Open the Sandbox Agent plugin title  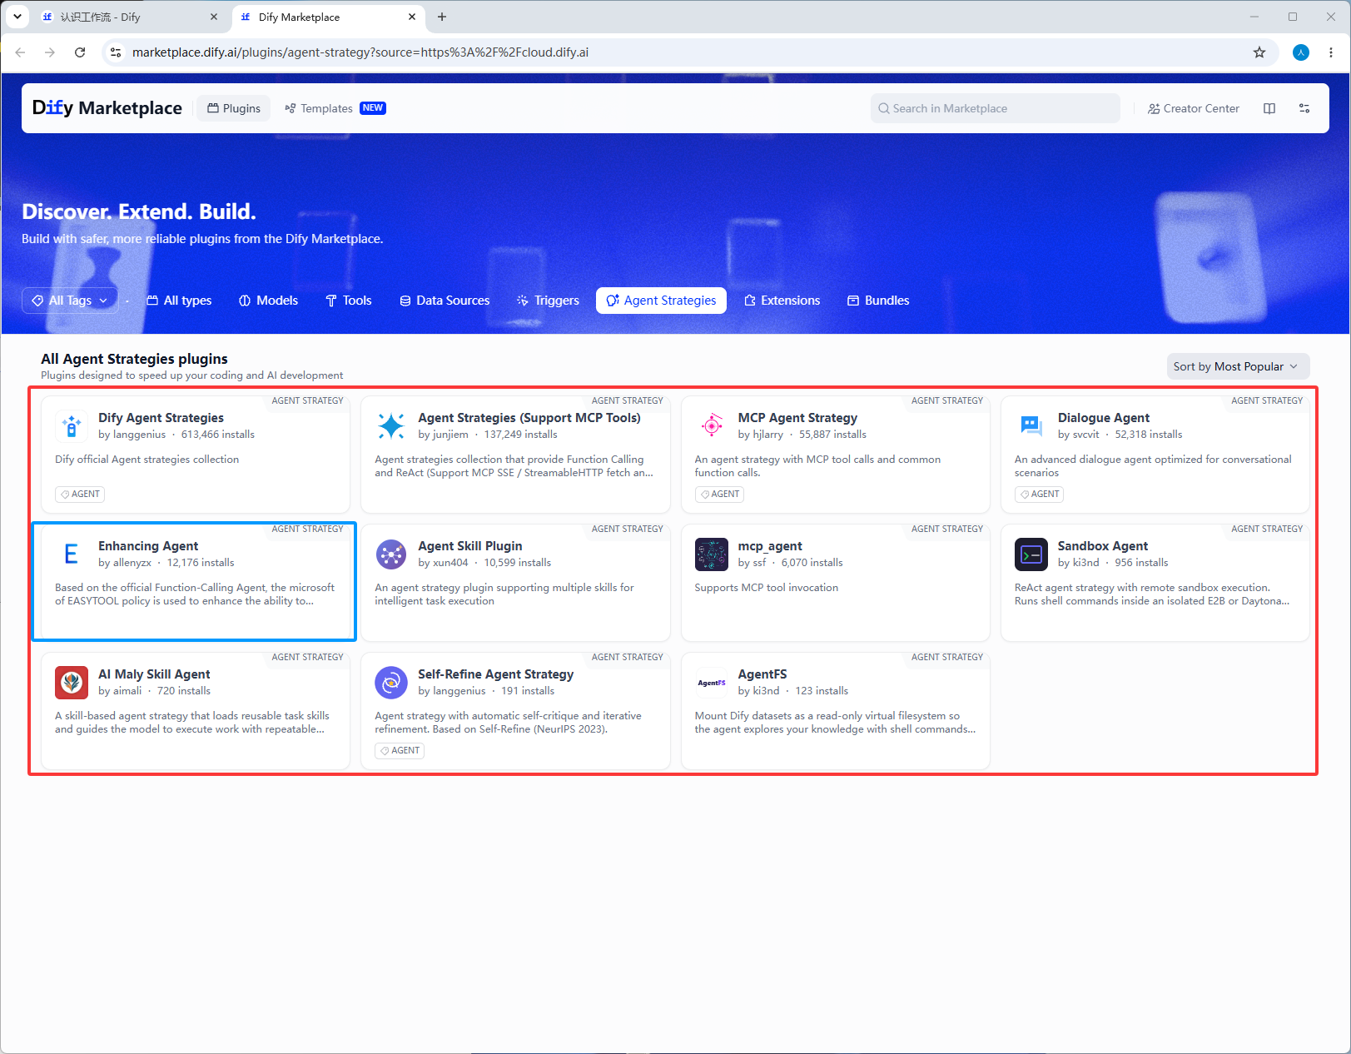(x=1102, y=546)
